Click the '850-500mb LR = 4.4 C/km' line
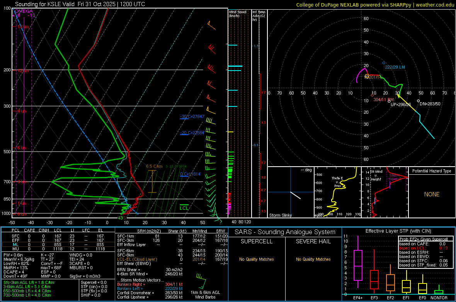The height and width of the screenshot is (302, 456). 27,291
